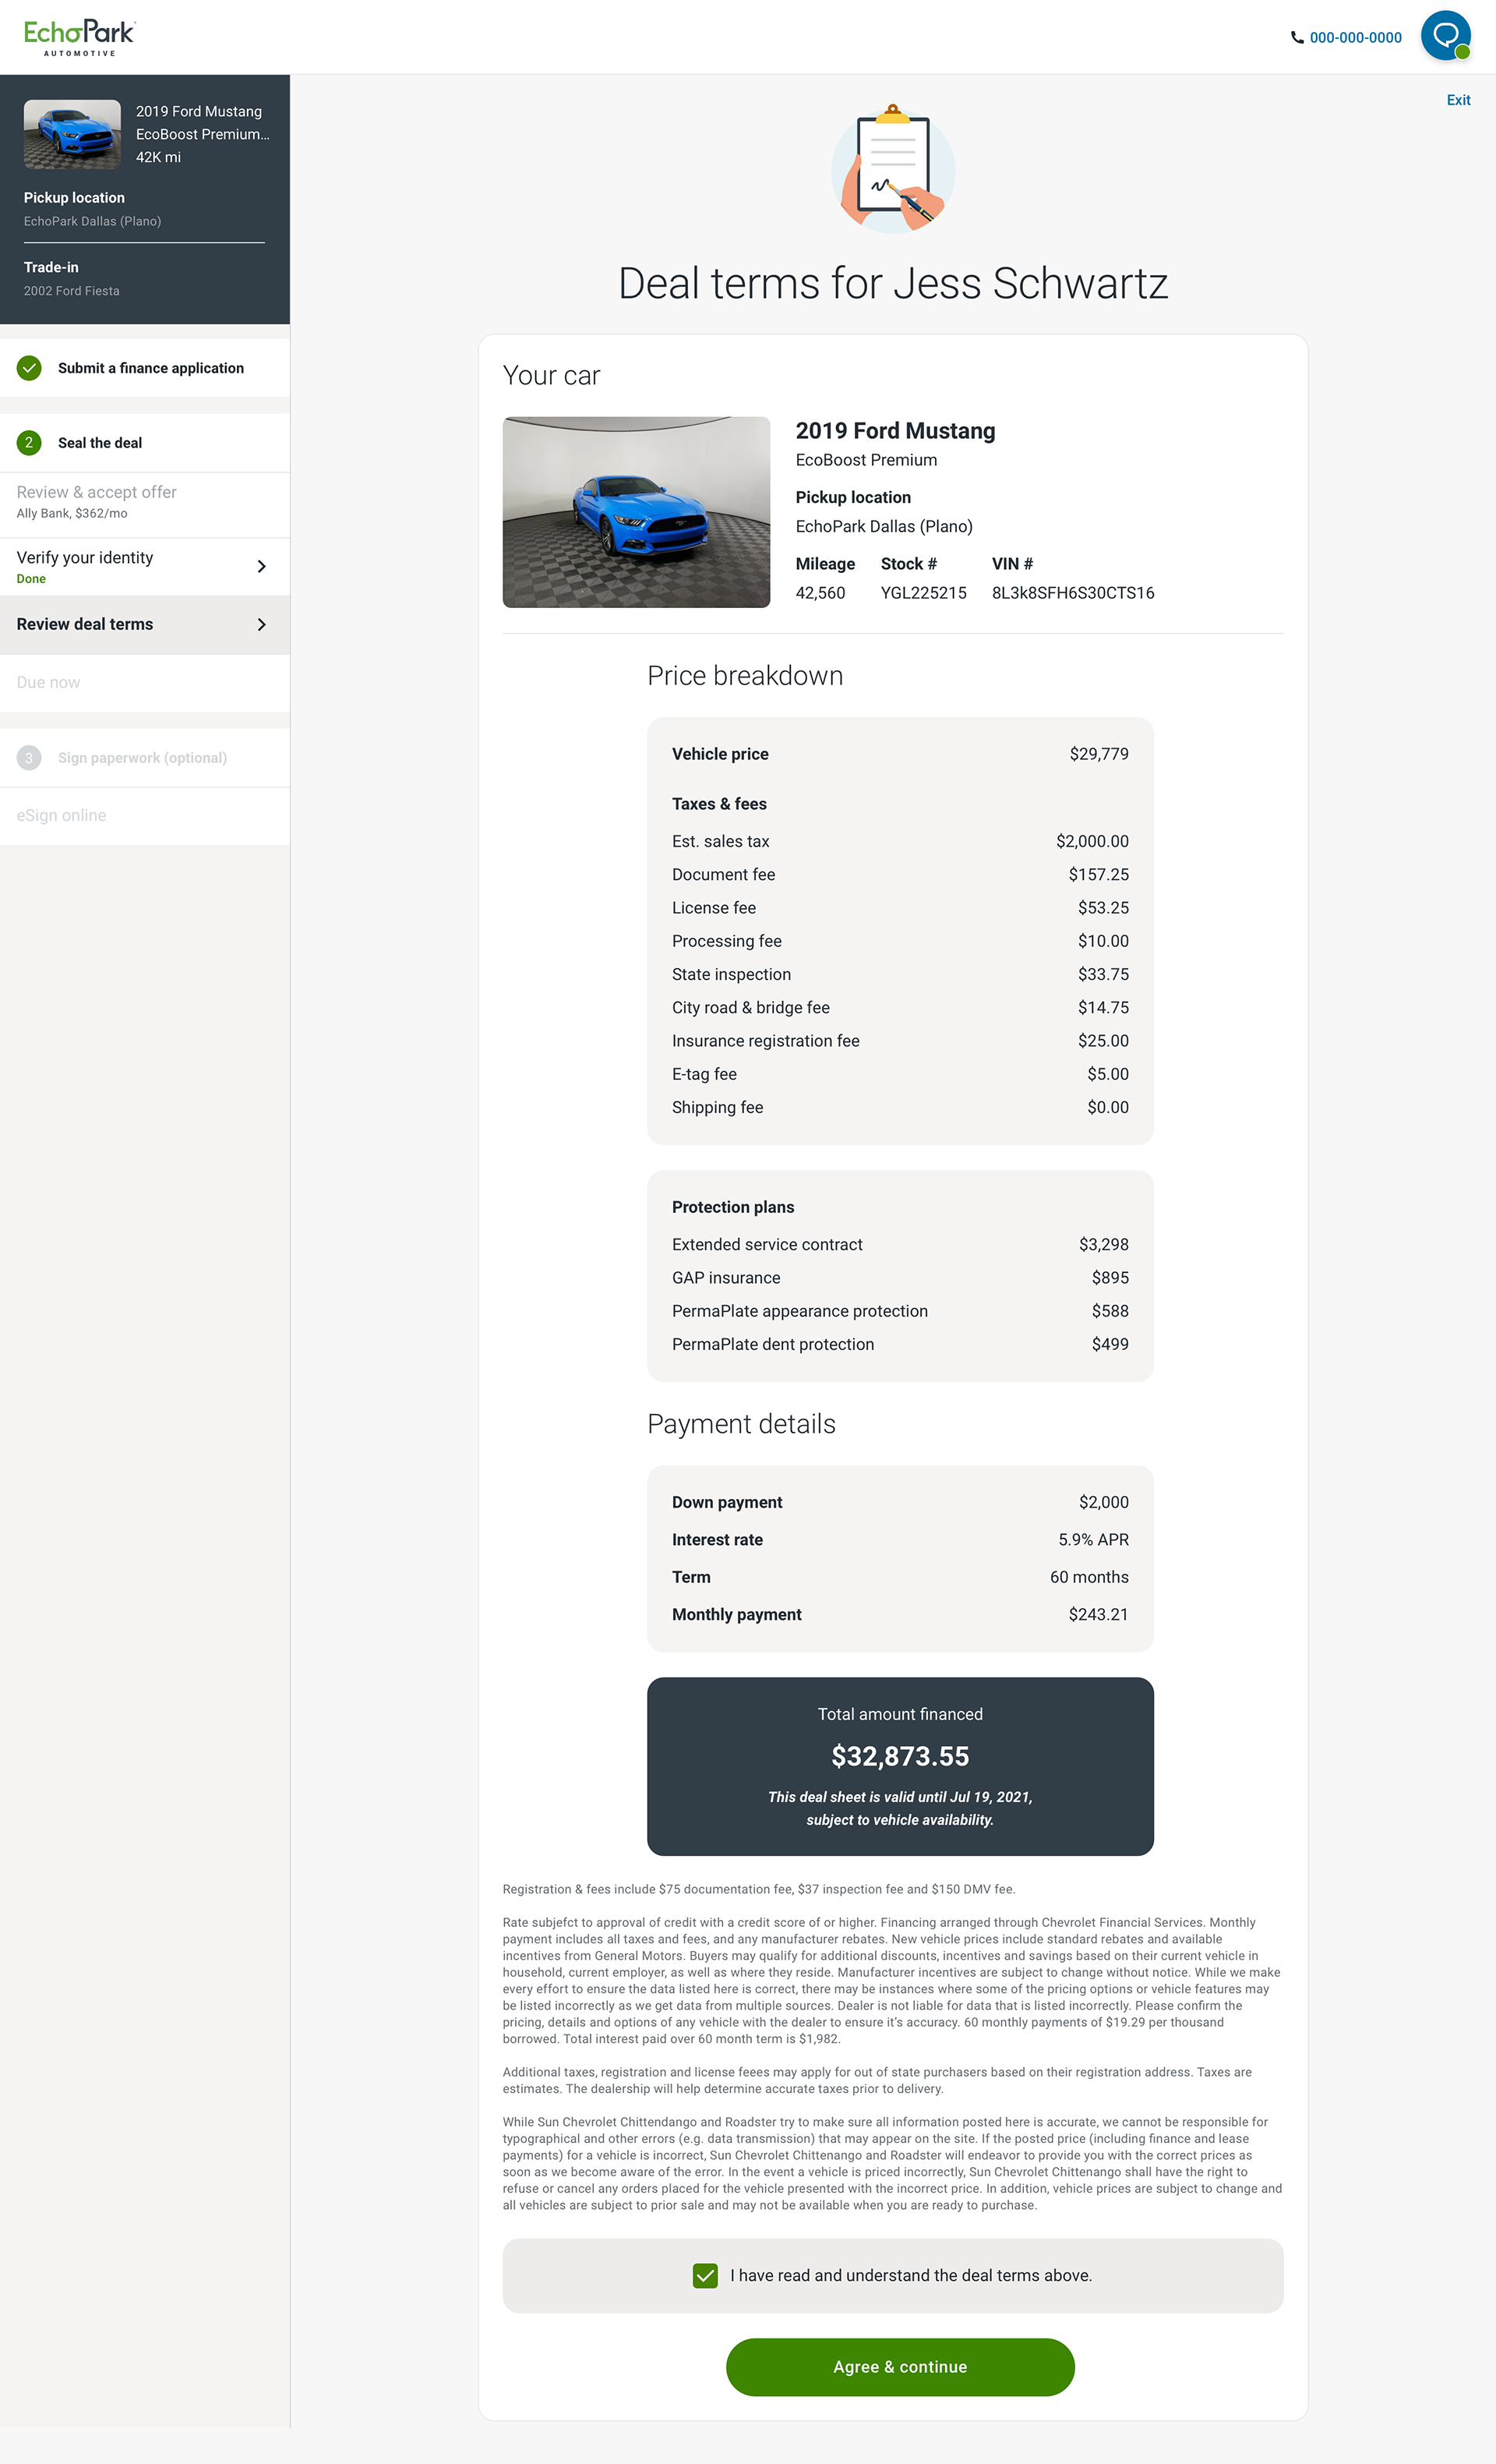
Task: Select the Due now sidebar item
Action: [x=145, y=683]
